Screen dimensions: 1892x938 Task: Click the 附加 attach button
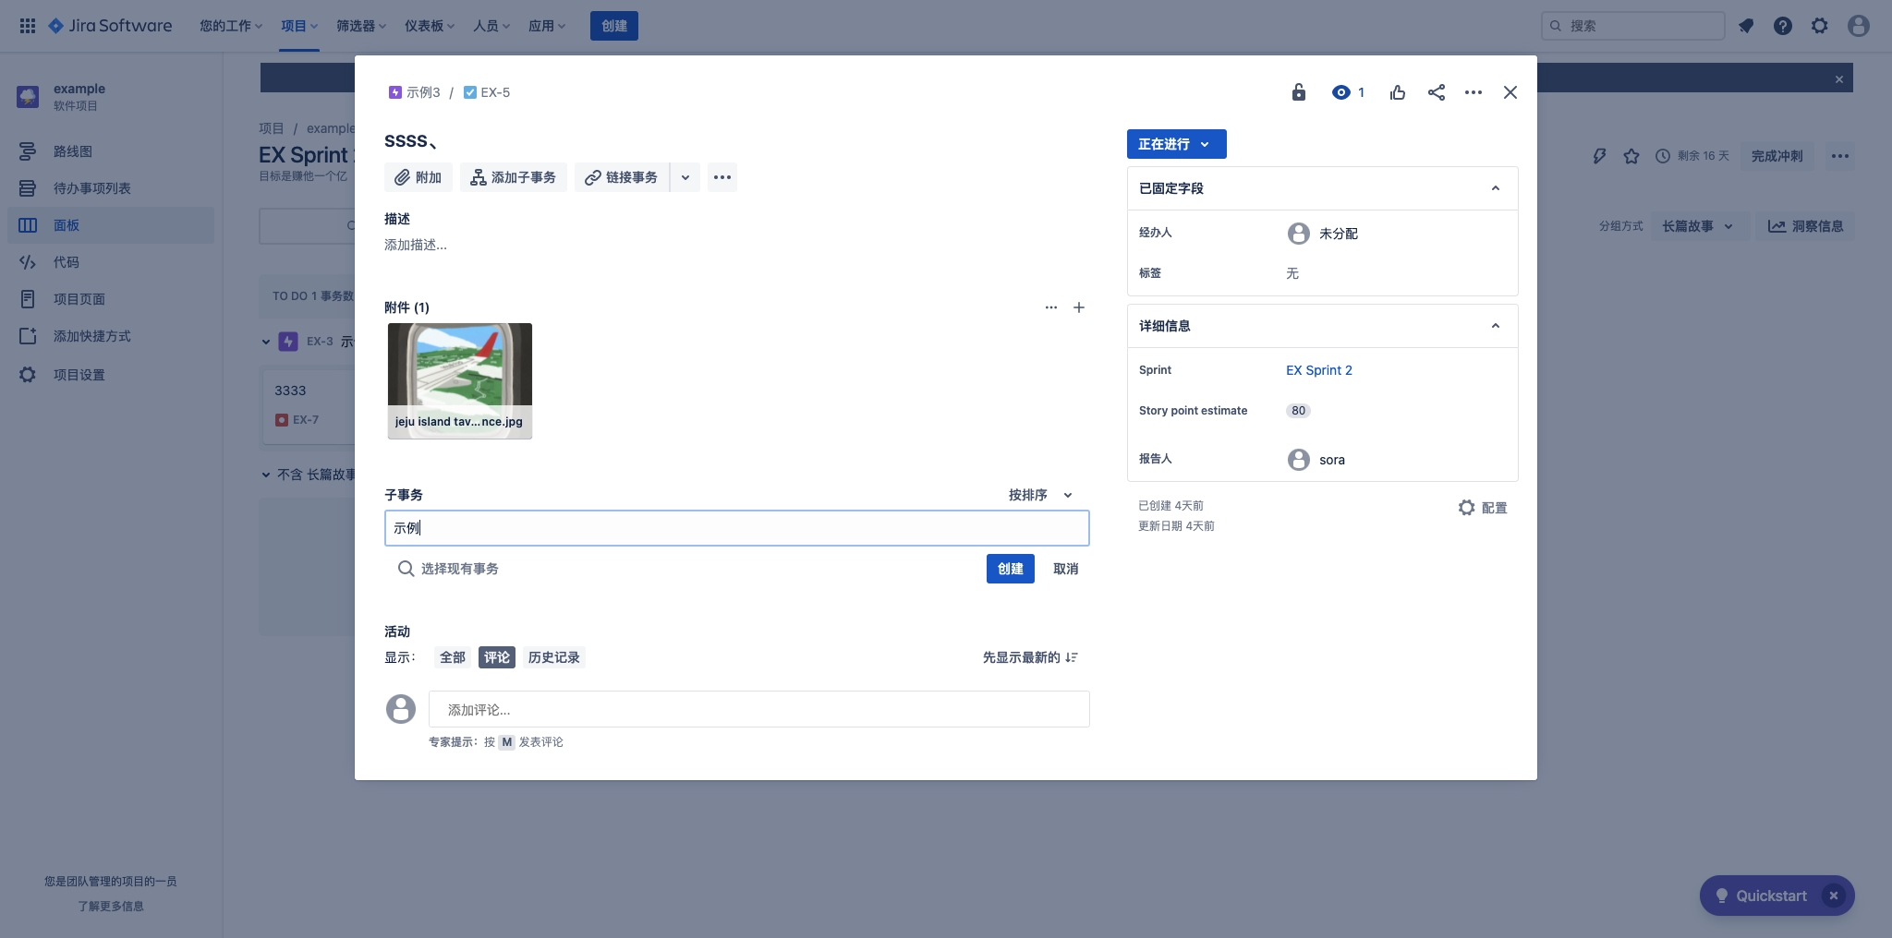tap(418, 177)
